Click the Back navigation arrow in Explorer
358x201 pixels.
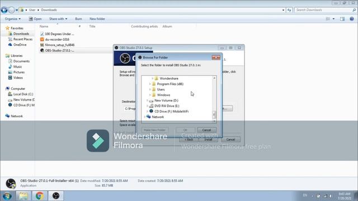tap(4, 10)
